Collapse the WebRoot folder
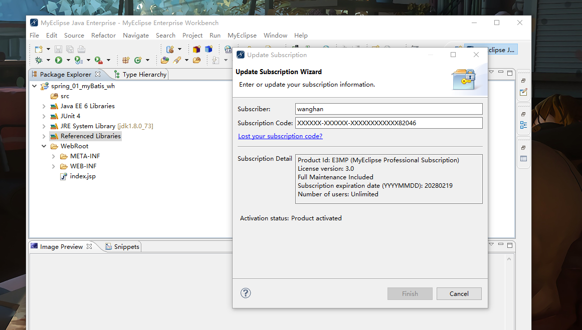Viewport: 582px width, 330px height. pos(44,146)
